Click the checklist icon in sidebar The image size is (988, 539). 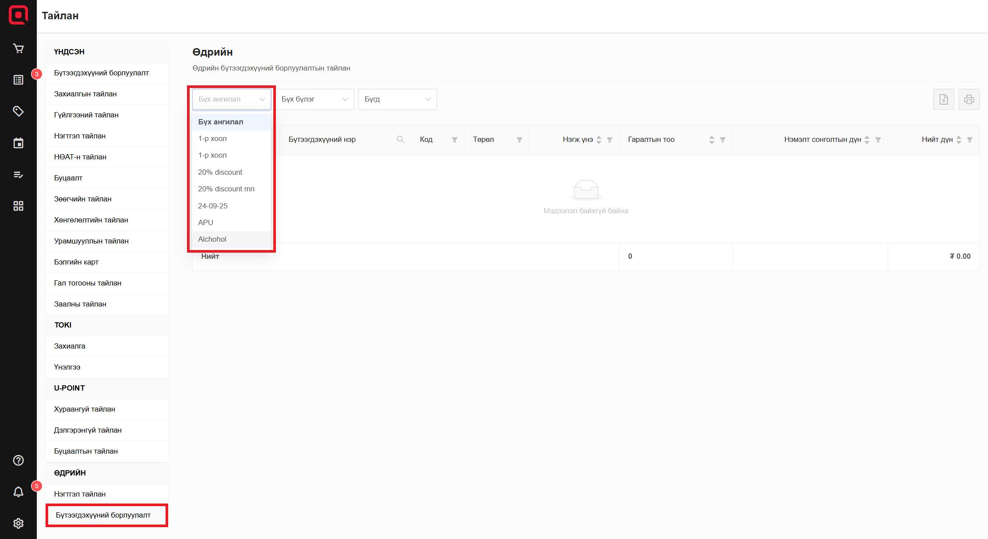18,175
